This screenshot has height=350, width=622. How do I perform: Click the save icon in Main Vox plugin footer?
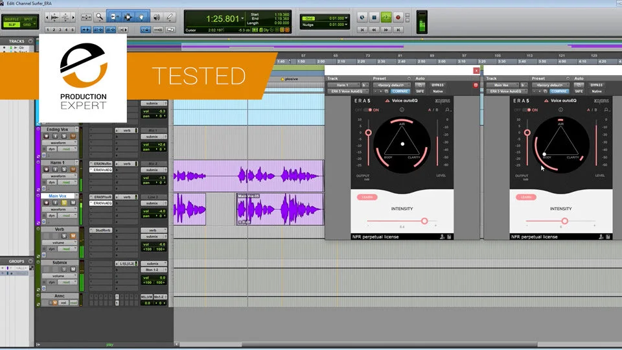coord(608,237)
